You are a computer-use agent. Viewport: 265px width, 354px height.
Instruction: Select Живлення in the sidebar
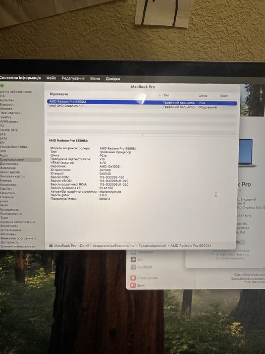pyautogui.click(x=8, y=168)
